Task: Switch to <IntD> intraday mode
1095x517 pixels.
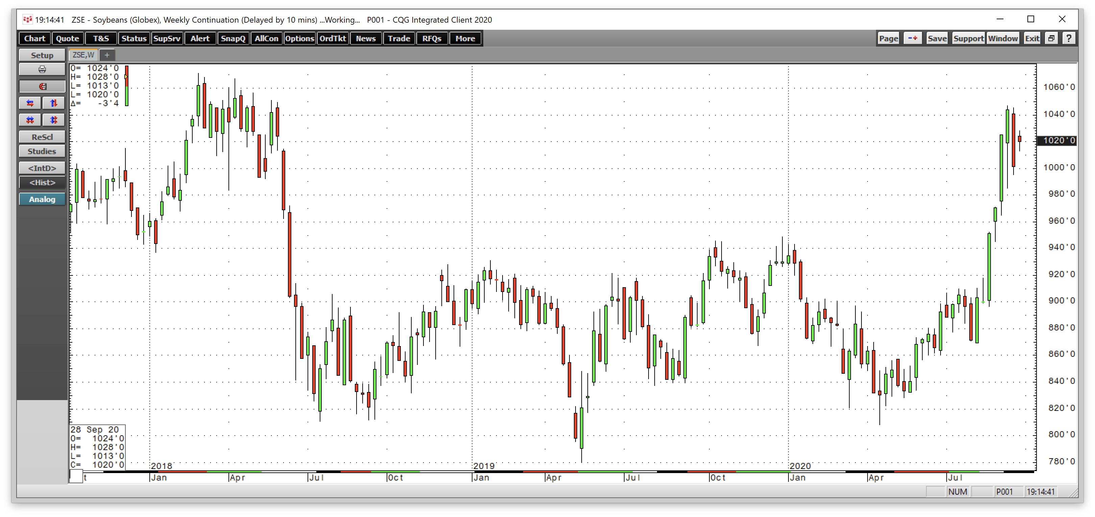Action: [42, 168]
